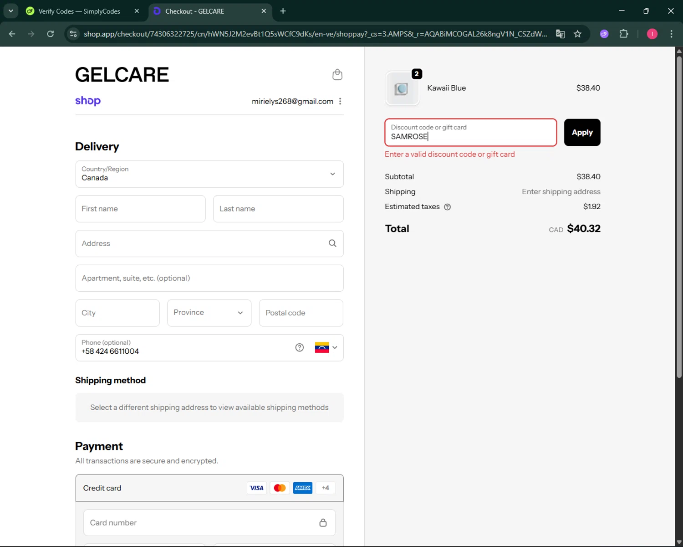
Task: Click into the Address field
Action: pos(209,243)
